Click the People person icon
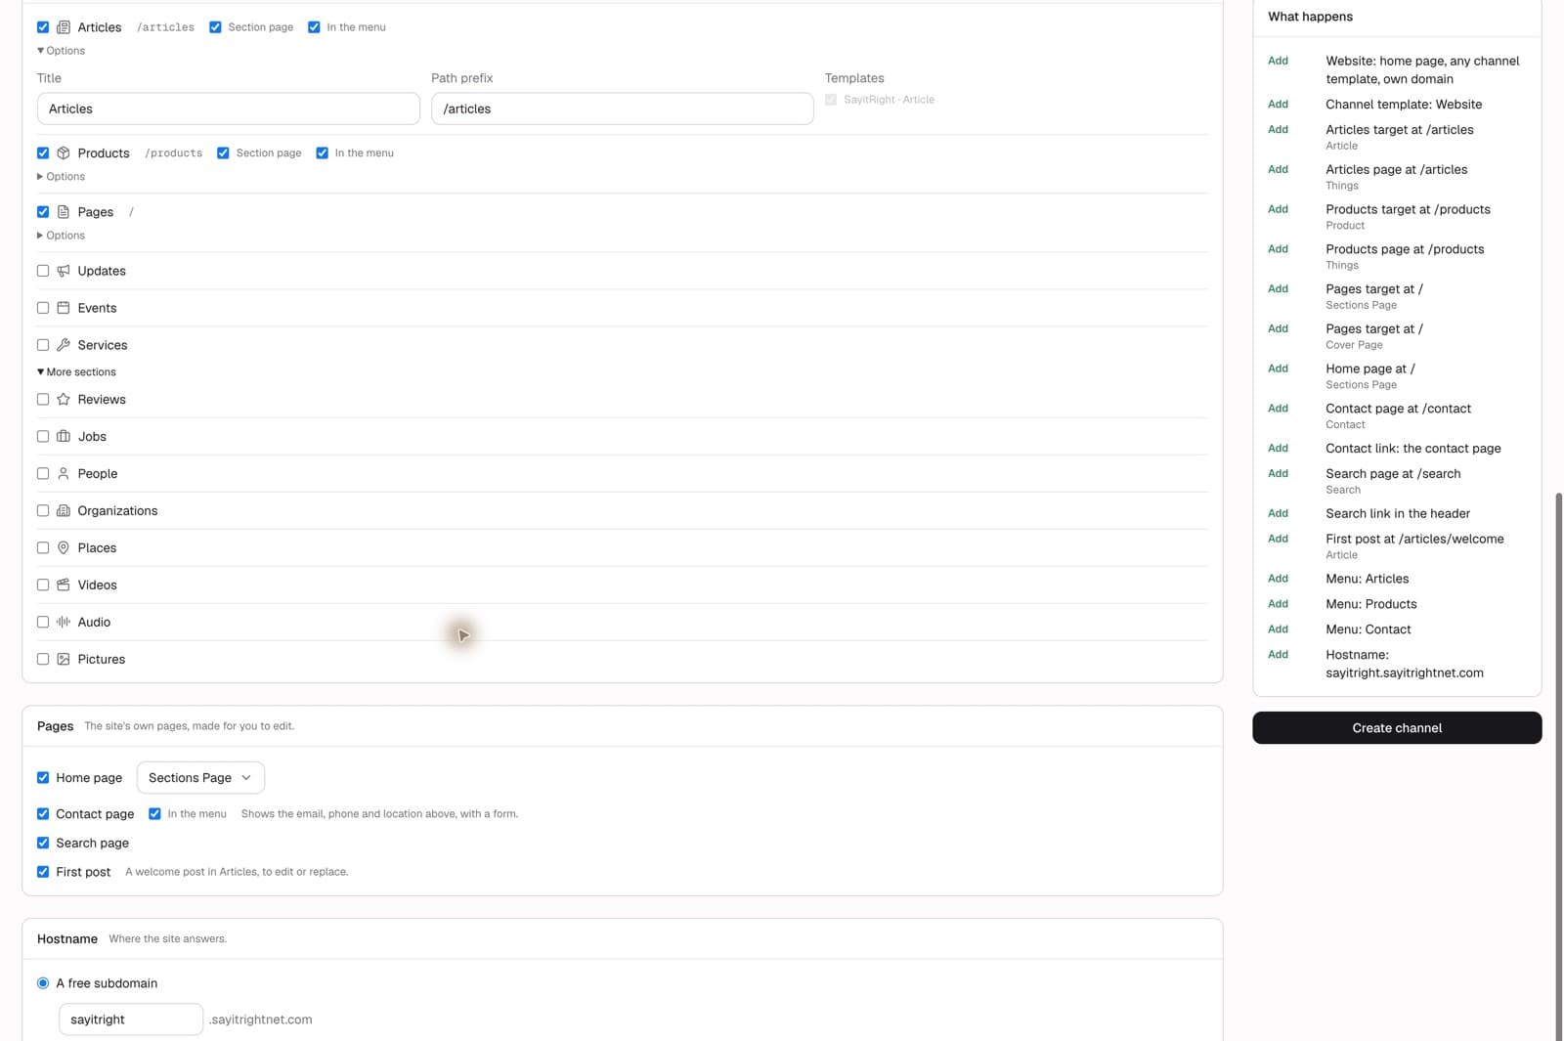Viewport: 1564px width, 1041px height. [x=64, y=474]
